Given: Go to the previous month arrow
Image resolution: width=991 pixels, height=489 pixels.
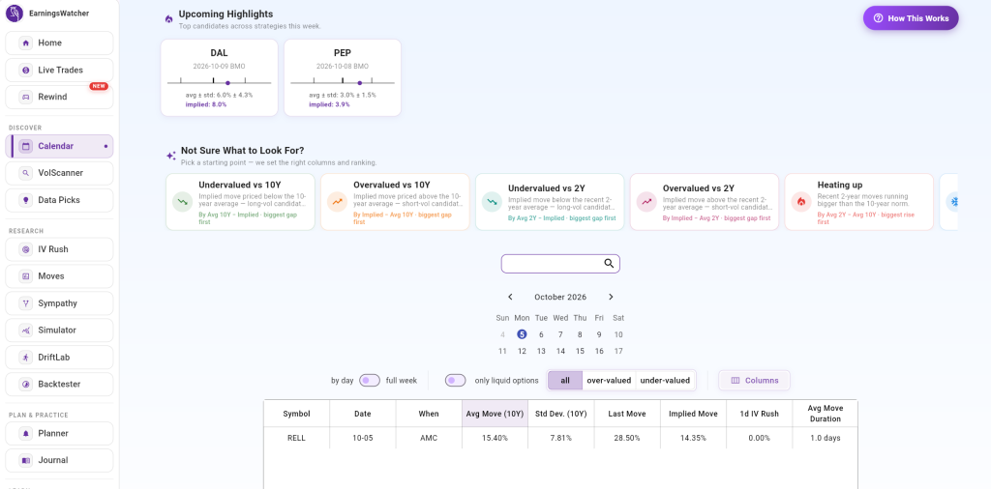Looking at the screenshot, I should pyautogui.click(x=511, y=297).
